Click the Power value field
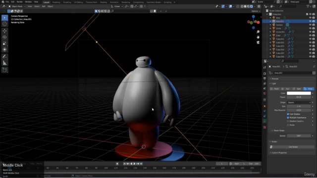Viewport: 317px width, 178px height. [299, 97]
